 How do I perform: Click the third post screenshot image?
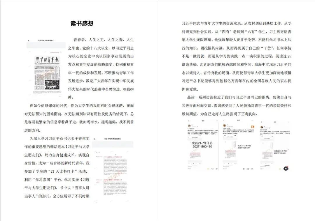(273, 144)
